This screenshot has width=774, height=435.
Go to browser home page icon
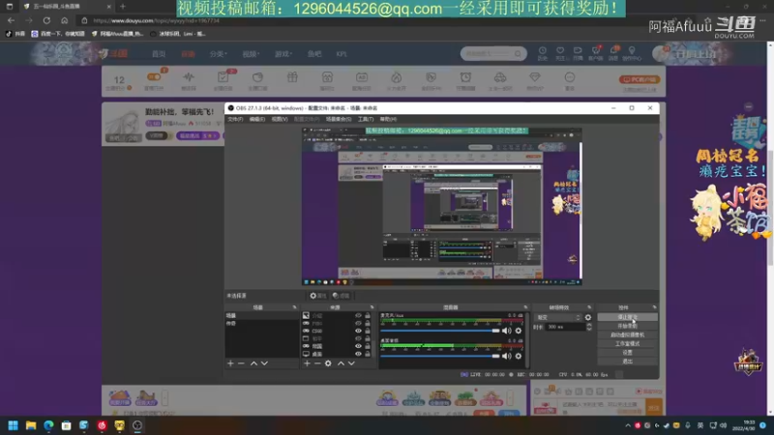click(x=64, y=20)
